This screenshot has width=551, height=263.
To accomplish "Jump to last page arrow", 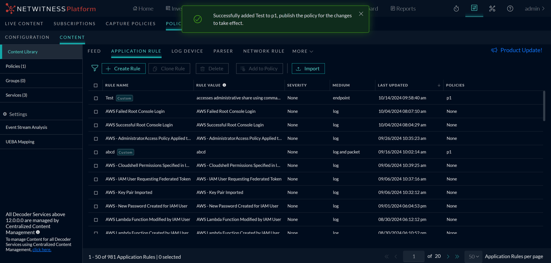I will pos(457,257).
